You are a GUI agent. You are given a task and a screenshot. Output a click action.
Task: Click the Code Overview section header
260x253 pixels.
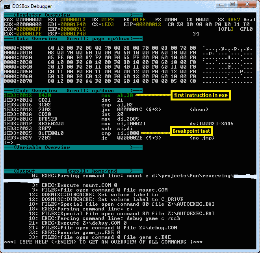73,91
